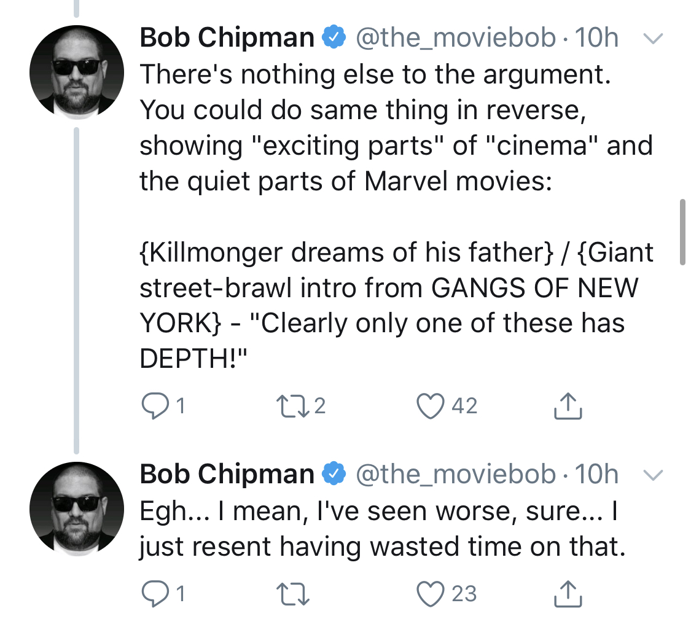Reply to the 'Egh... I mean' tweet

click(x=155, y=594)
